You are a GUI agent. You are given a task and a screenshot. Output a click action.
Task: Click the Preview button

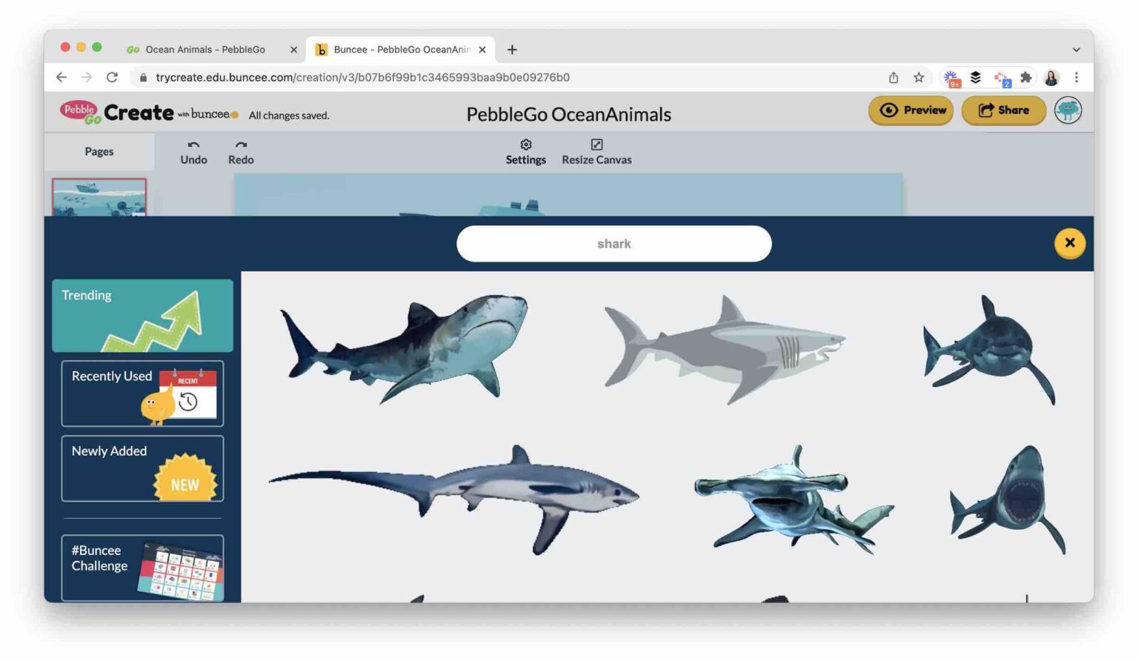click(911, 110)
